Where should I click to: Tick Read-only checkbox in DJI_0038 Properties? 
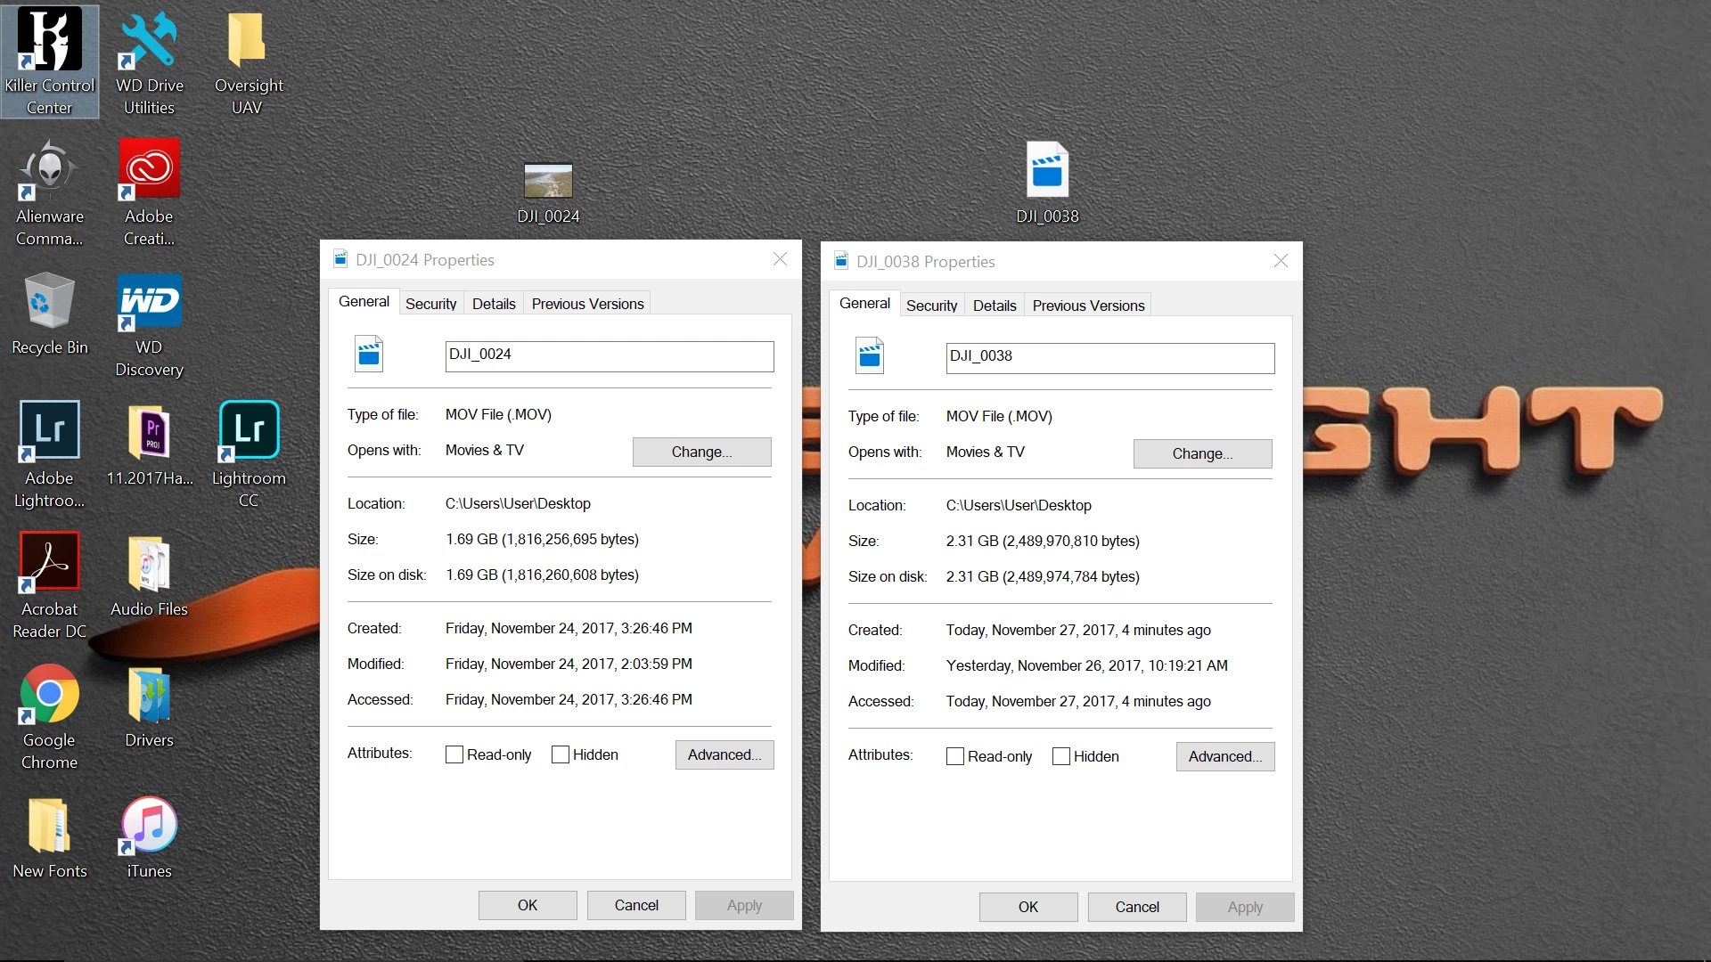click(955, 757)
